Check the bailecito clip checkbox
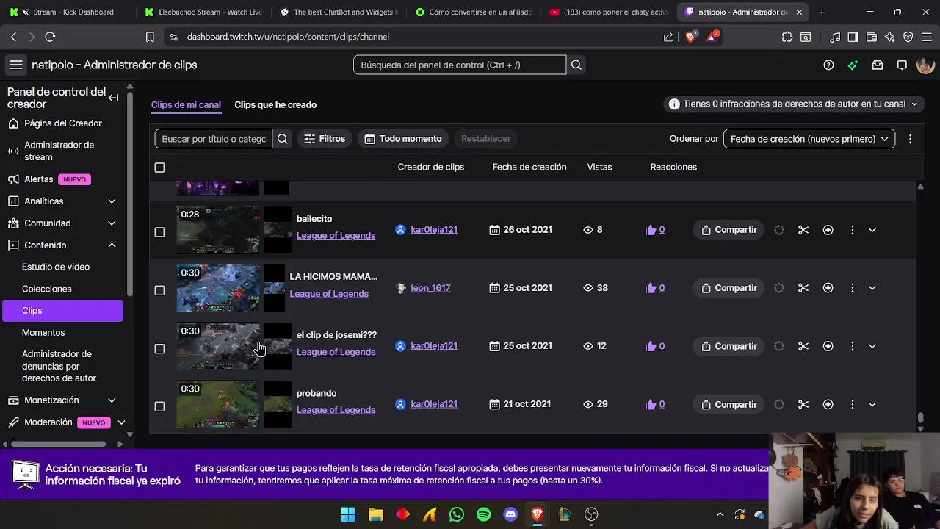Screen dimensions: 940x529 [159, 232]
